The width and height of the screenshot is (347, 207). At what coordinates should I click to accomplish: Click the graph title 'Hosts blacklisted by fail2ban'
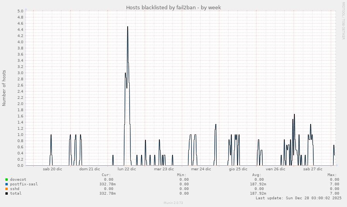173,7
